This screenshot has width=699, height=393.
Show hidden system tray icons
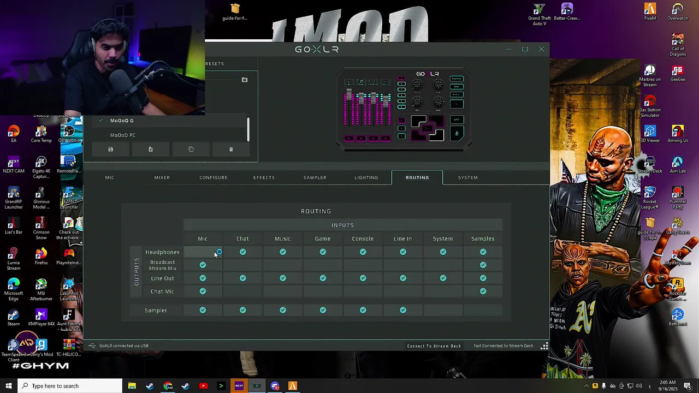point(587,386)
